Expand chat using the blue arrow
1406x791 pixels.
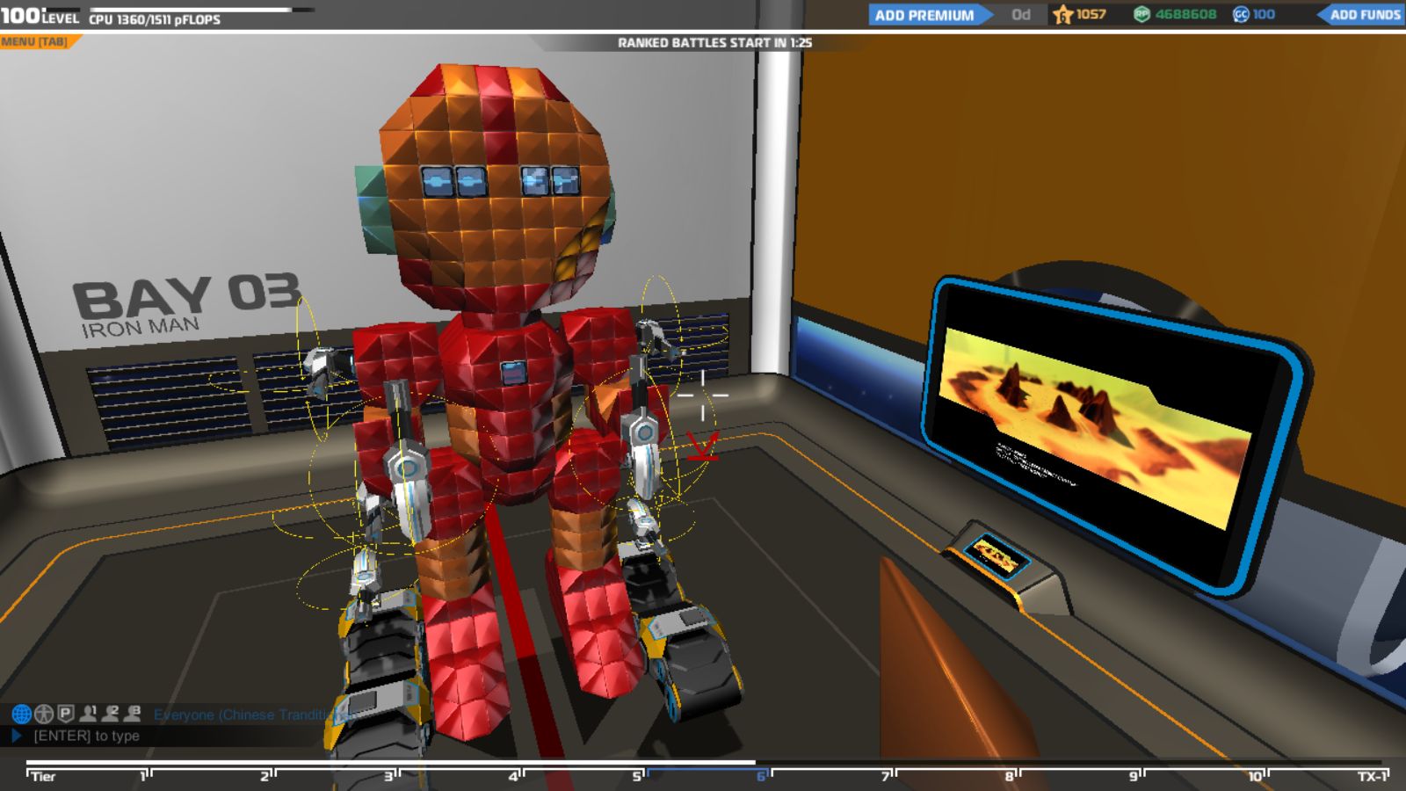(17, 736)
